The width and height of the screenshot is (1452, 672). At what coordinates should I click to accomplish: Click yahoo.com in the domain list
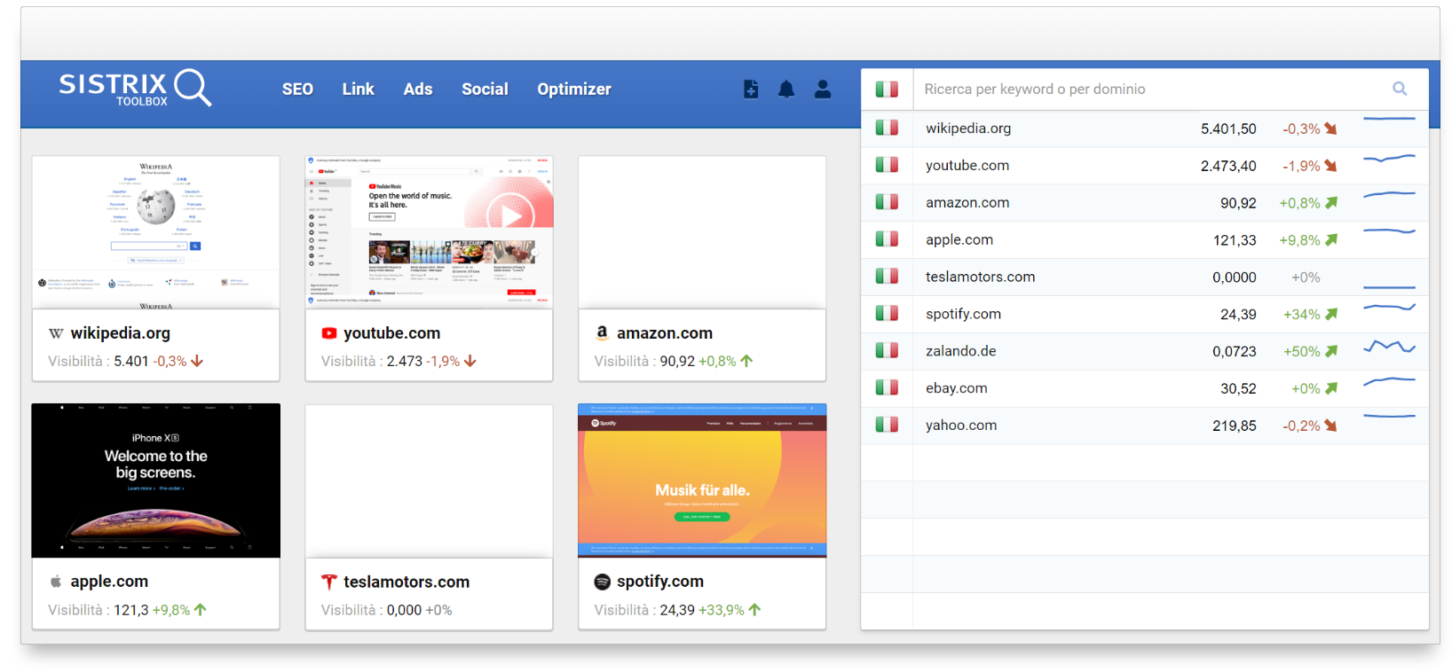pos(961,426)
